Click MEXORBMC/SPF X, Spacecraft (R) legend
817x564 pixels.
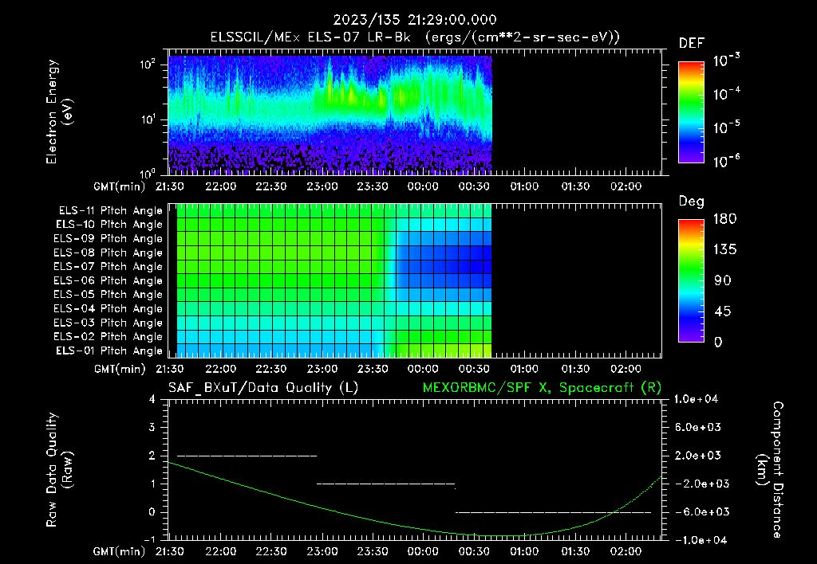[542, 388]
